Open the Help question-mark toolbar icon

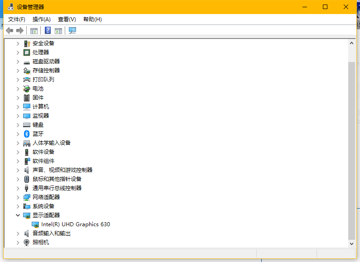tap(48, 30)
